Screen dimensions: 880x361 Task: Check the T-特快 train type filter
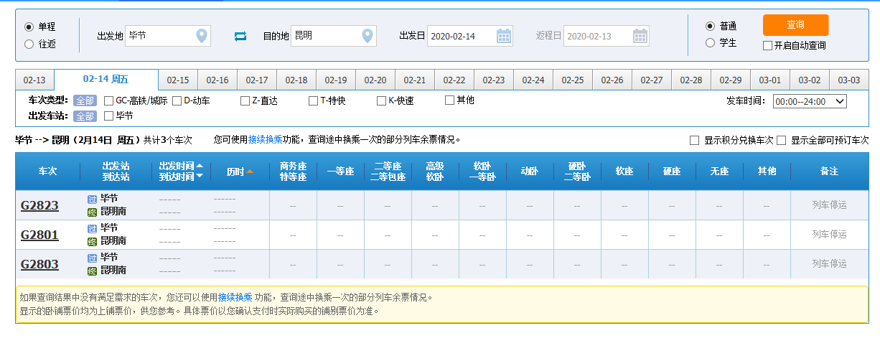pyautogui.click(x=313, y=100)
